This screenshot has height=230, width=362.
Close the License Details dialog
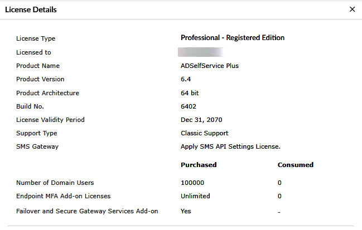352,9
